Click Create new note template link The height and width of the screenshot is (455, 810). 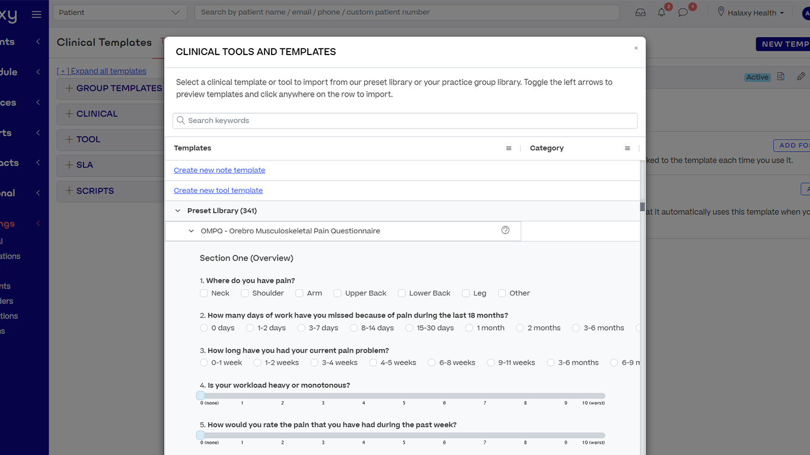pyautogui.click(x=219, y=171)
